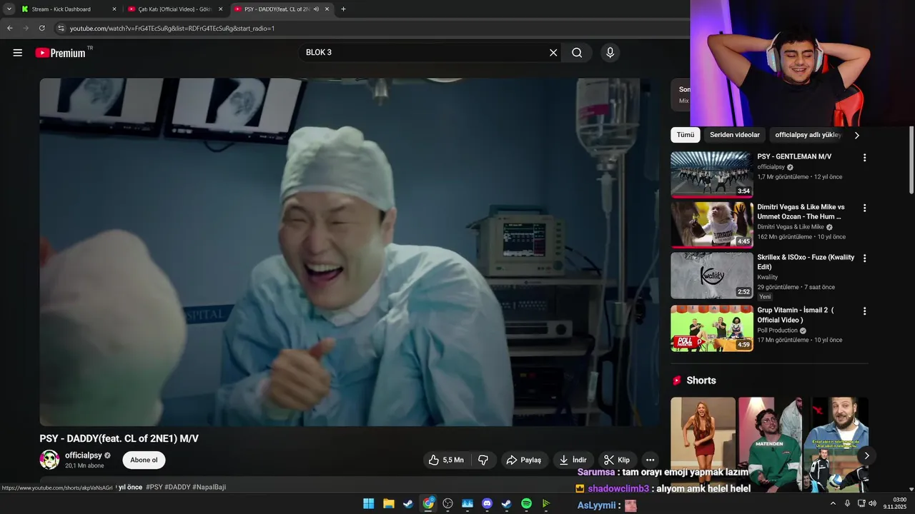Switch to Çatı Katı Official Video tab

175,9
